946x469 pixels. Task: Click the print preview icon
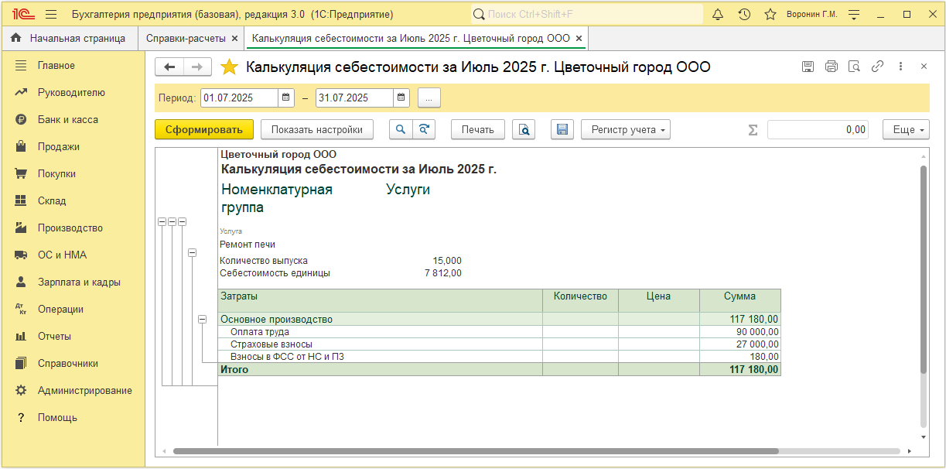click(524, 129)
